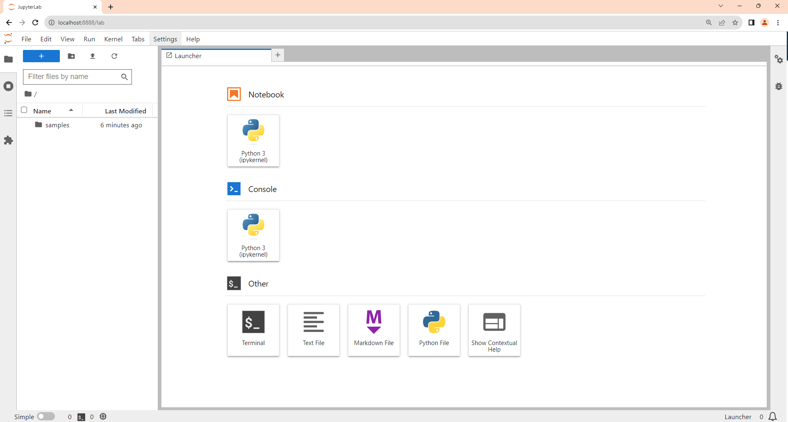
Task: Toggle the Name column sort order
Action: [x=43, y=111]
